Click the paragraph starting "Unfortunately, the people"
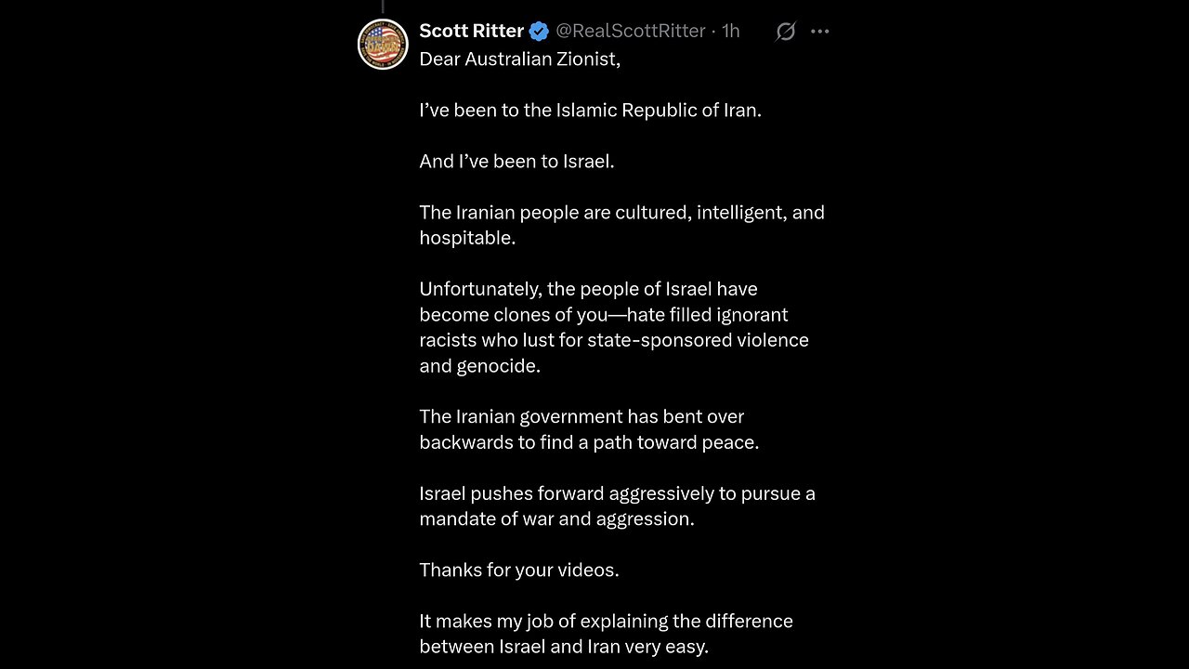 [x=613, y=327]
